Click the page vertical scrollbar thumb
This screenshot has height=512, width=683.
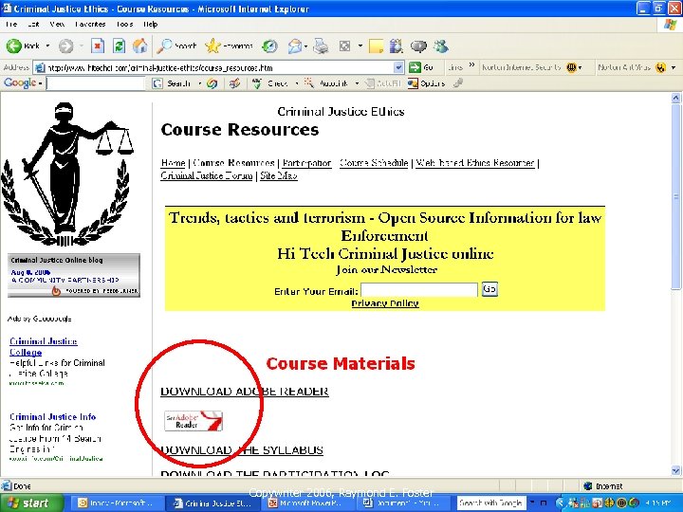[x=675, y=196]
